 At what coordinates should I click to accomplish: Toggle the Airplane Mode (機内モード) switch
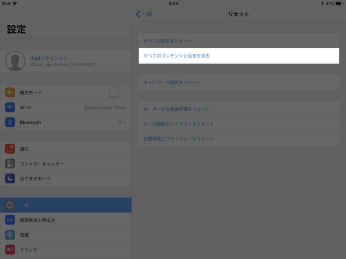118,93
